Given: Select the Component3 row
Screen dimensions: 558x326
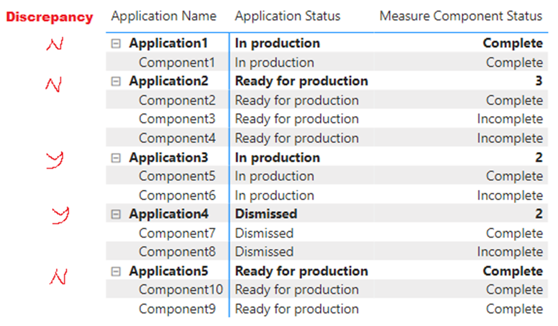Looking at the screenshot, I should [327, 119].
